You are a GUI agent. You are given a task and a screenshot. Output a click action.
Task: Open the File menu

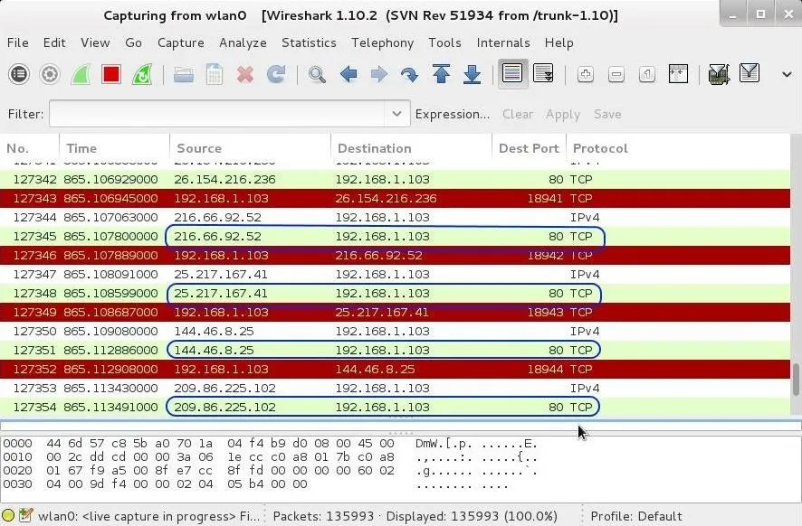[x=18, y=42]
